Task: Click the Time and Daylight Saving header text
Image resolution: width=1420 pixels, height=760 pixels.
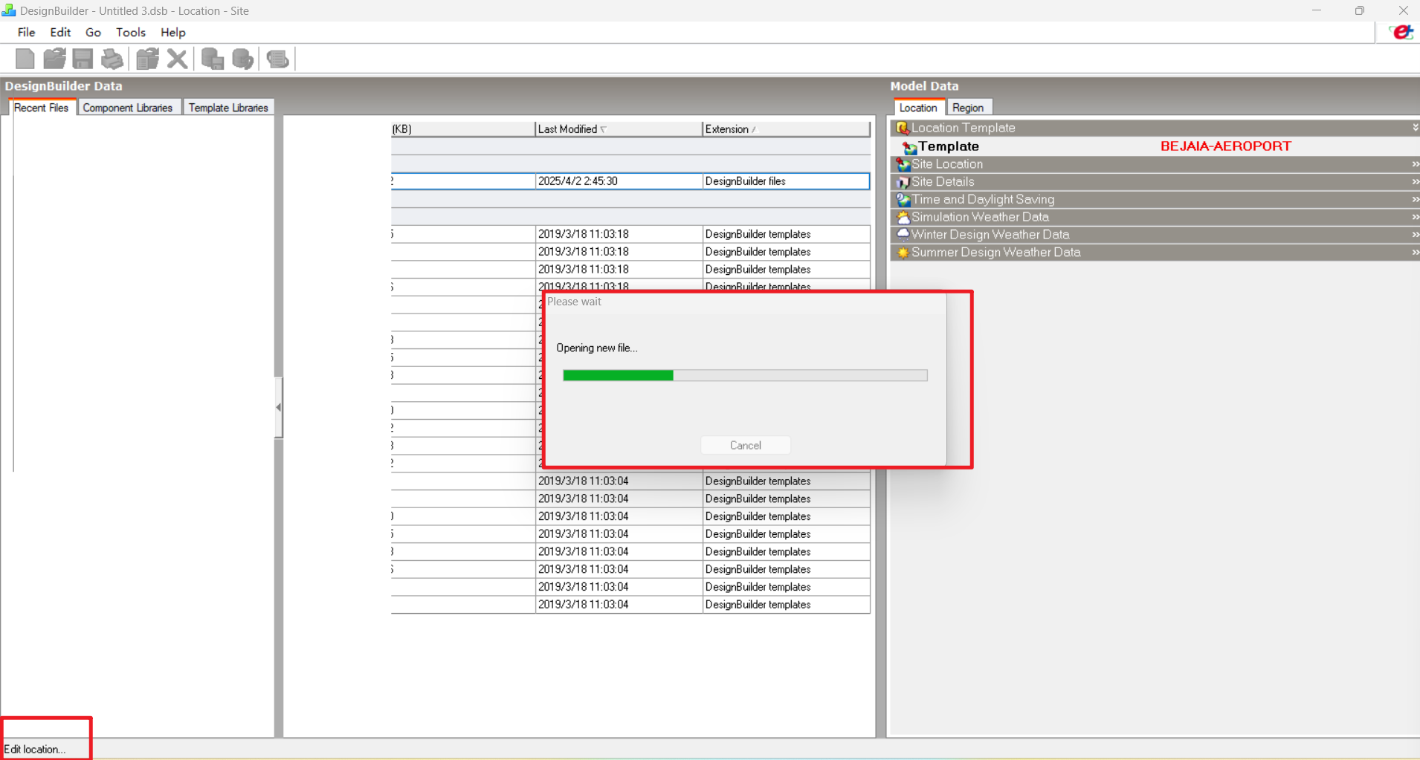Action: tap(983, 199)
